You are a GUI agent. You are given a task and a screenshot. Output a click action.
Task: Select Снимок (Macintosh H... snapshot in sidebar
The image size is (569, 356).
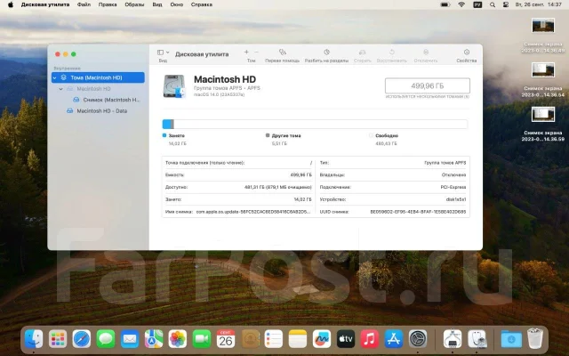point(98,100)
